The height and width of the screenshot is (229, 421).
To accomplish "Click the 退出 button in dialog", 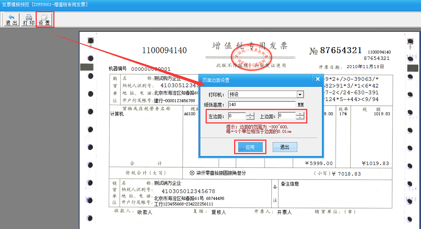I will 284,147.
